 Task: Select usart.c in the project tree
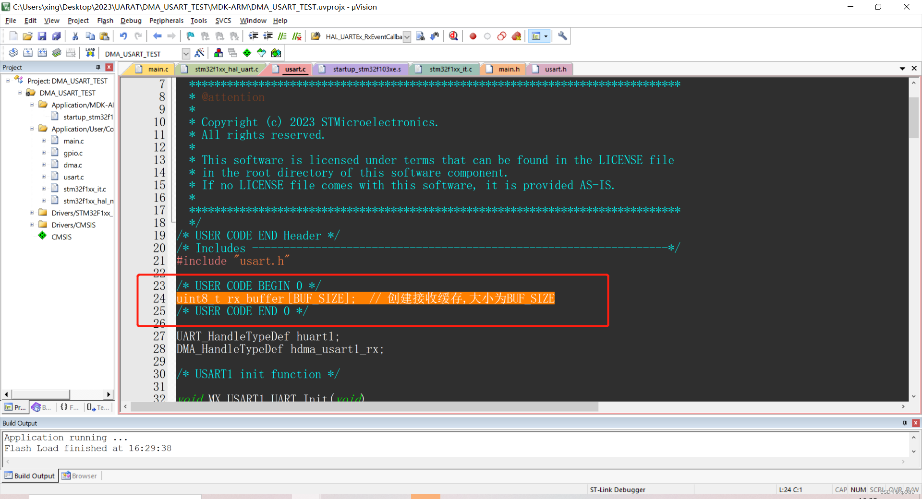pyautogui.click(x=74, y=177)
